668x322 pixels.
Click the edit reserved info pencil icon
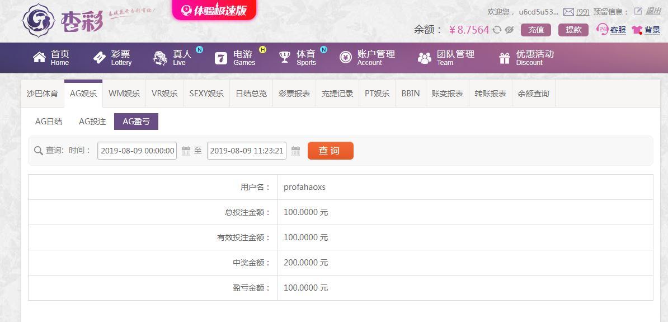[638, 11]
